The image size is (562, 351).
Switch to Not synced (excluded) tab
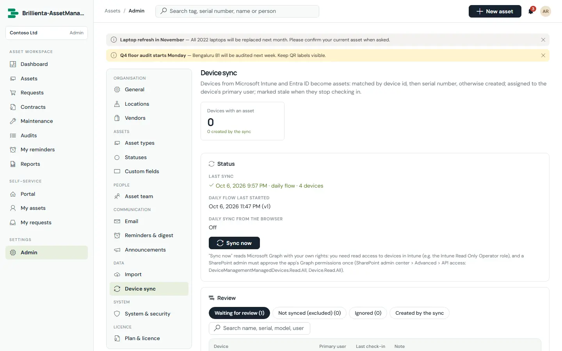point(309,313)
